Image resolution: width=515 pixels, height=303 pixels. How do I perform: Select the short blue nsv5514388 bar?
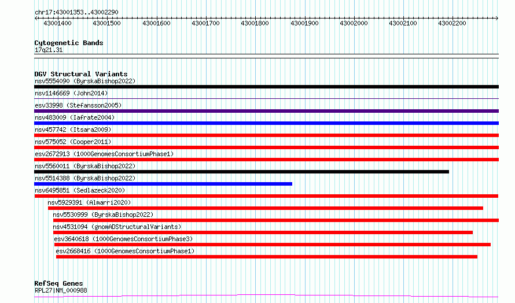pyautogui.click(x=163, y=184)
